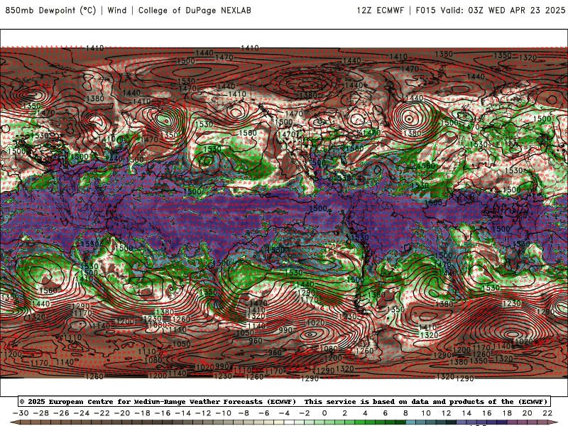Viewport: 568px width, 426px height.
Task: Click the "F015" forecast hour text
Action: click(x=425, y=10)
